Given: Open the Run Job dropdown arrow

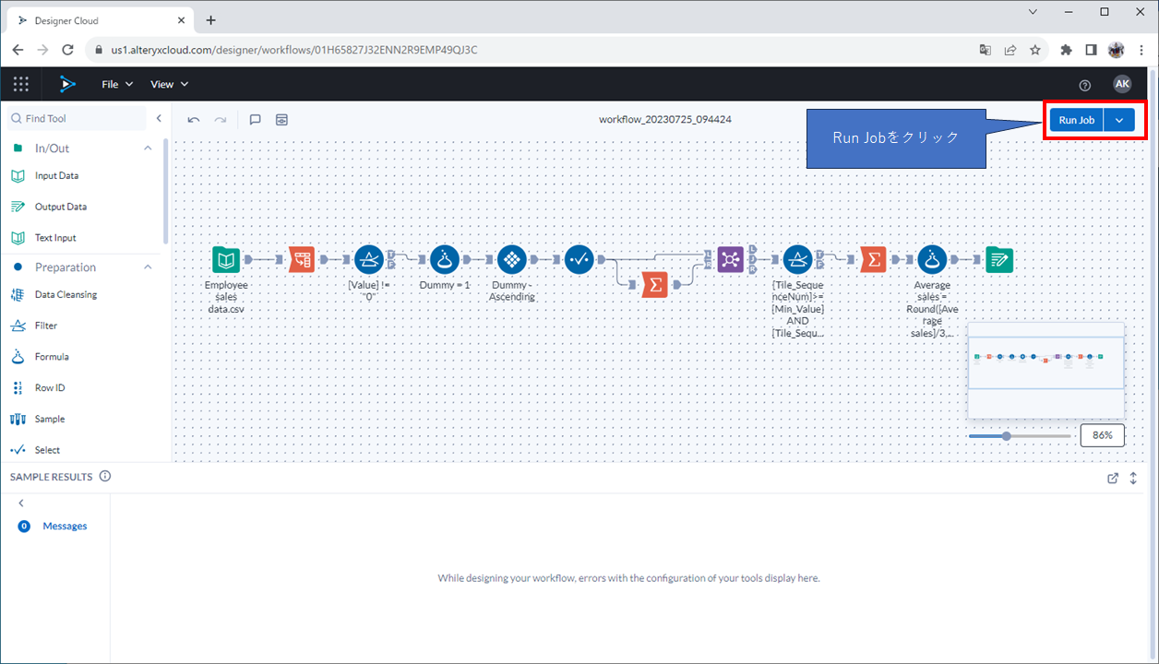Looking at the screenshot, I should 1118,120.
